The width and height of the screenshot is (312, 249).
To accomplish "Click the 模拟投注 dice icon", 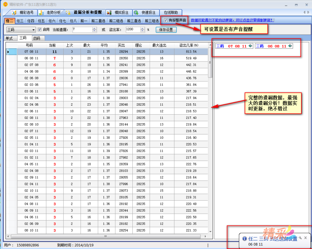I will (x=109, y=12).
